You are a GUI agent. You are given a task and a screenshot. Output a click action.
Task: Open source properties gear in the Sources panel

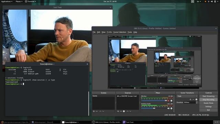124,111
